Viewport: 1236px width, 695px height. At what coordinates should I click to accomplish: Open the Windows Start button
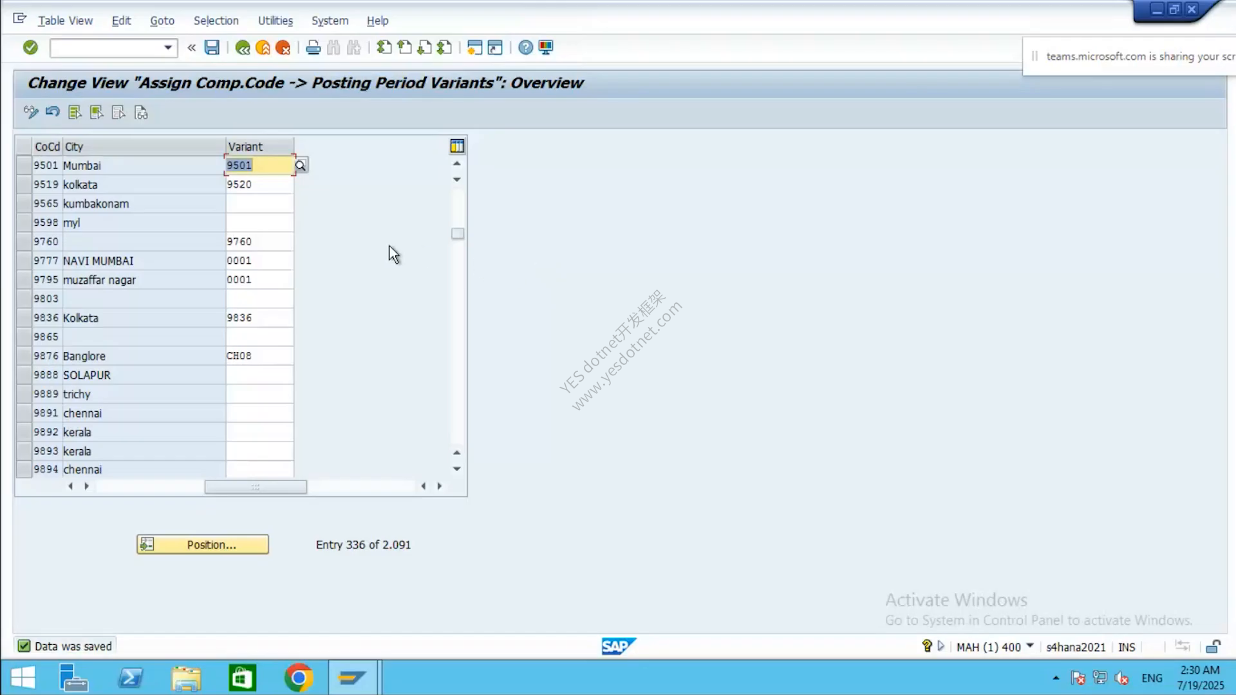(23, 678)
